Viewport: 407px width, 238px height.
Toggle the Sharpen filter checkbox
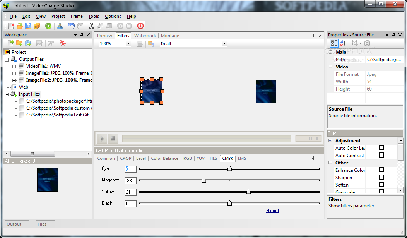click(x=381, y=177)
